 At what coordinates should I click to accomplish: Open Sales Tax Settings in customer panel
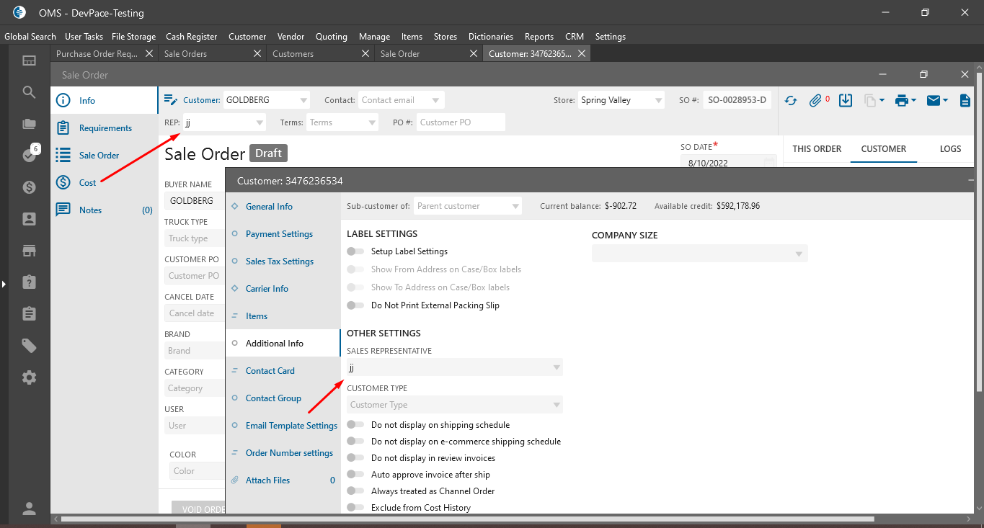point(280,261)
